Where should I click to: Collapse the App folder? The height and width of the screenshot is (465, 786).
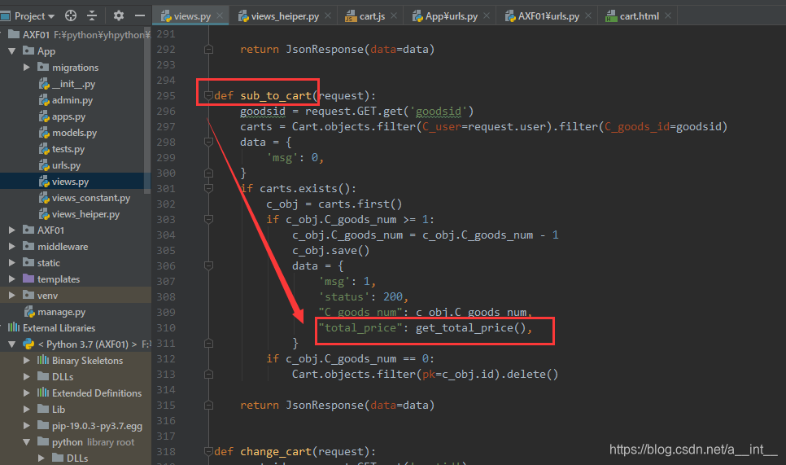12,51
